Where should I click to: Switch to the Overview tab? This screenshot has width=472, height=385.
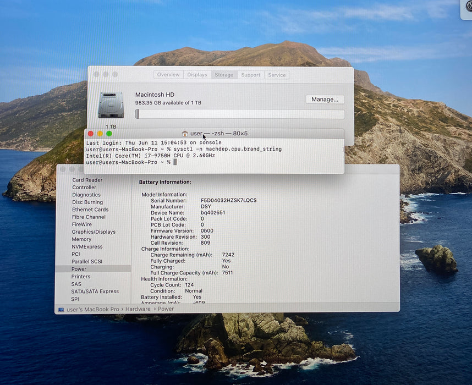click(168, 75)
